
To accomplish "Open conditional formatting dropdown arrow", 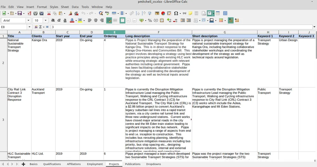I will 225,20.
